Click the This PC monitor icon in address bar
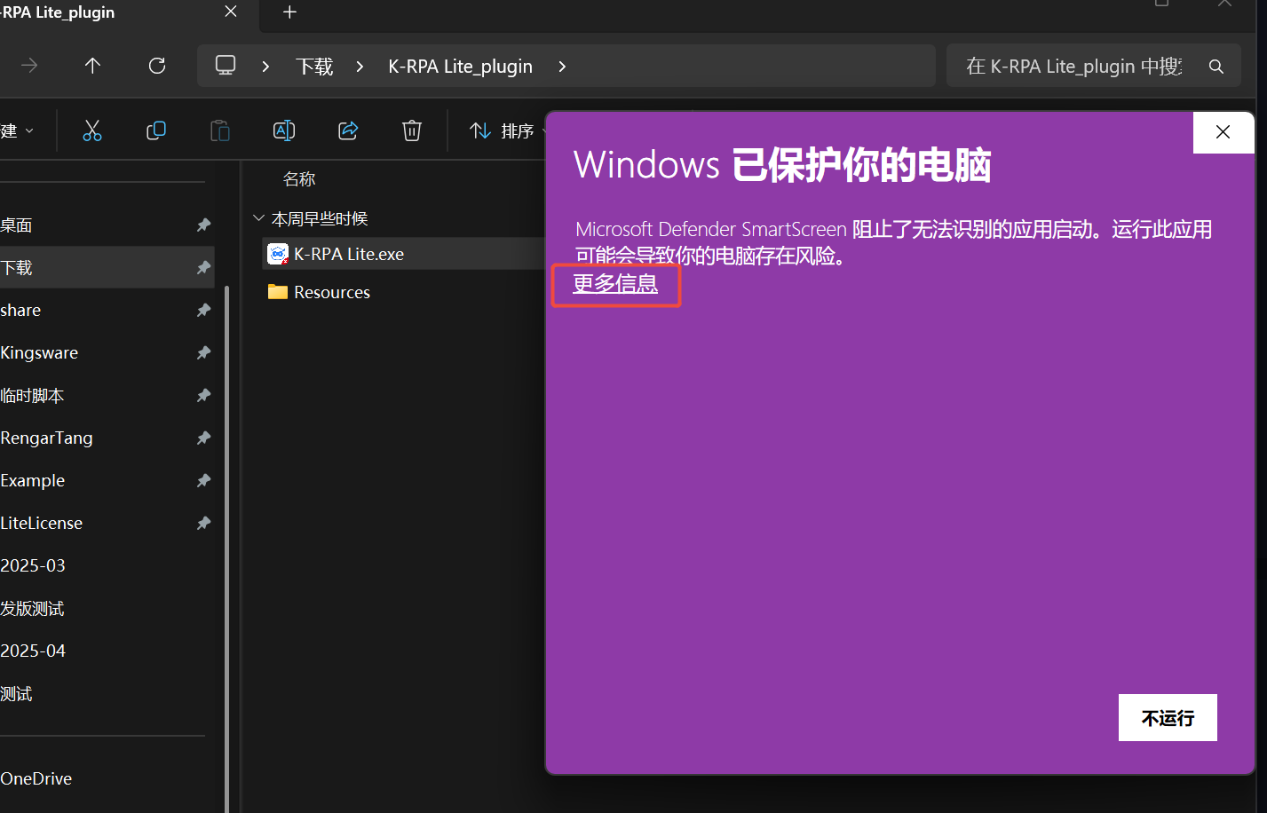 [x=226, y=65]
